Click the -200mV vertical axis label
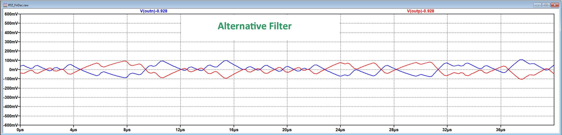This screenshot has height=135, width=562. point(11,88)
